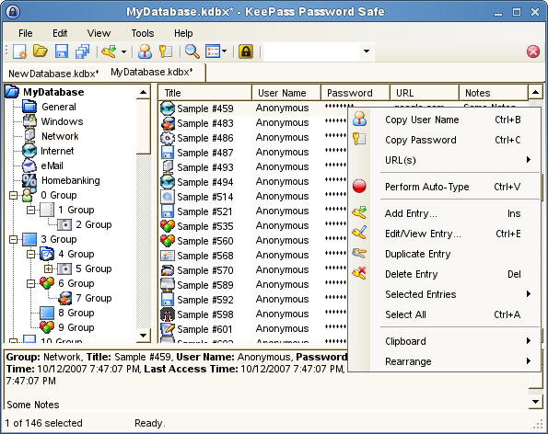Viewport: 548px width, 434px height.
Task: Save database using the floppy disk icon
Action: tap(62, 51)
